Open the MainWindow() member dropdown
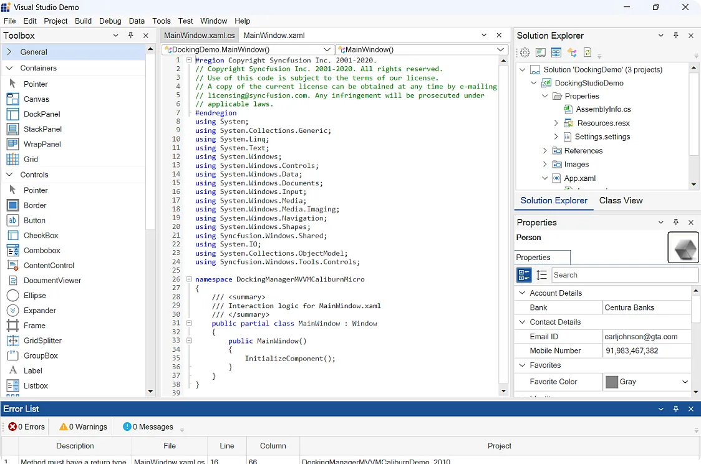Viewport: 701px width, 464px height. [x=500, y=50]
